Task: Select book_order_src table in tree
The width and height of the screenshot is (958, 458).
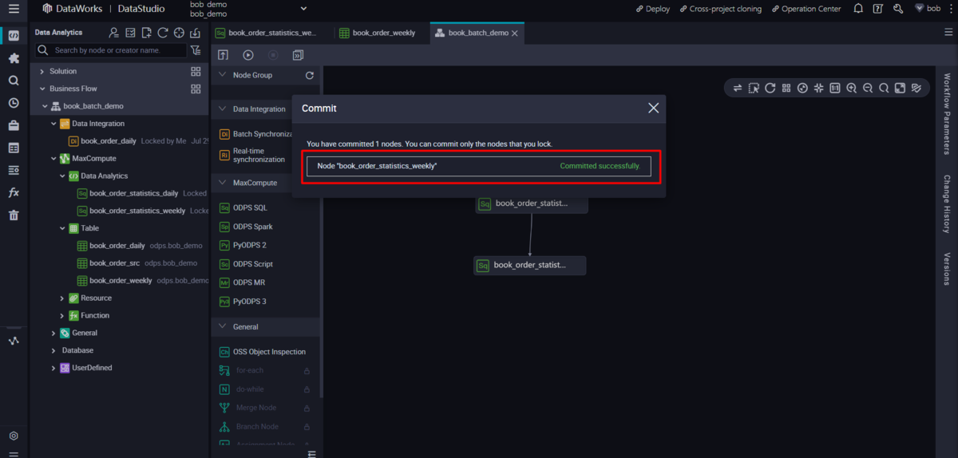Action: pyautogui.click(x=114, y=263)
